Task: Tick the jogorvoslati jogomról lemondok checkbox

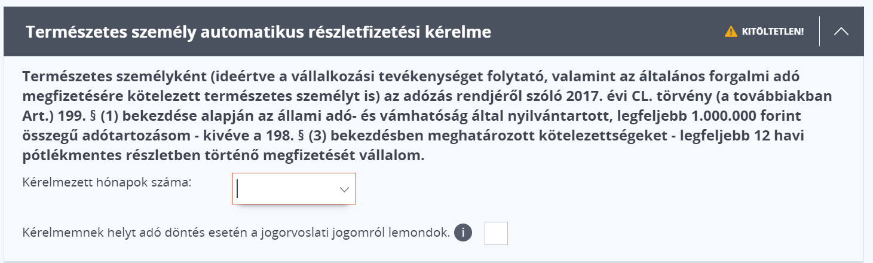Action: pyautogui.click(x=496, y=233)
